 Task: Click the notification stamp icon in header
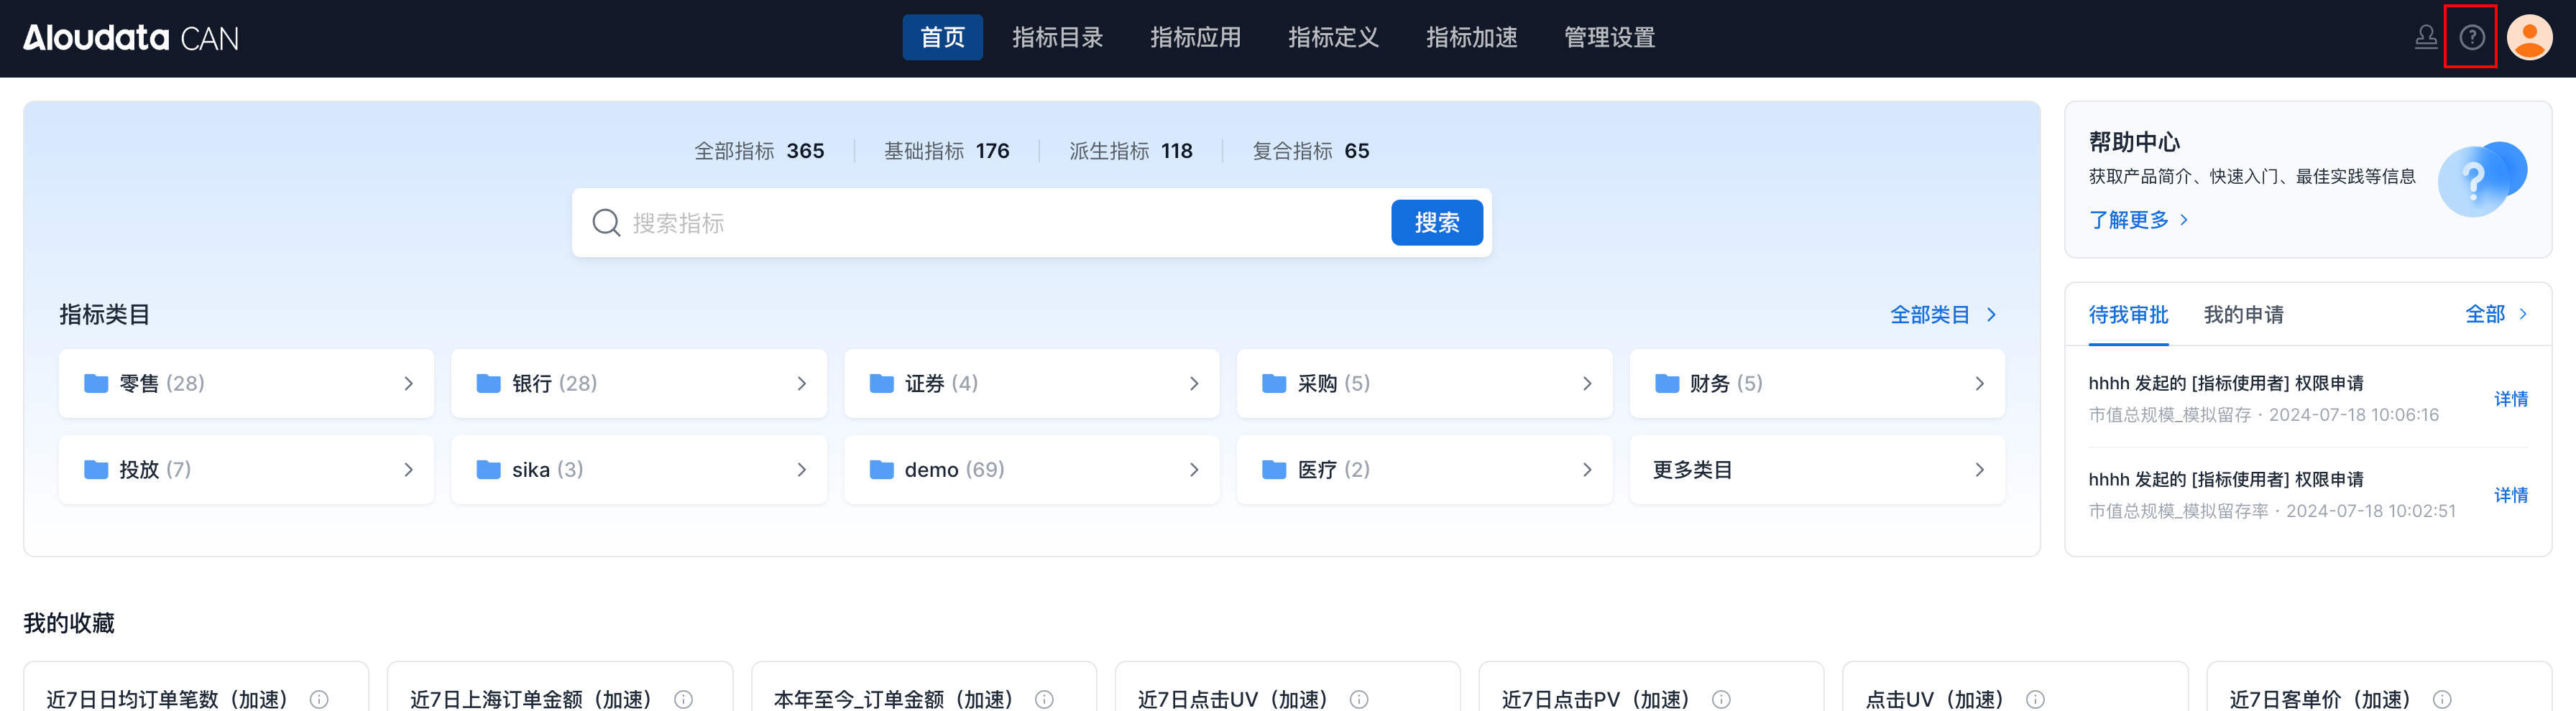point(2425,38)
